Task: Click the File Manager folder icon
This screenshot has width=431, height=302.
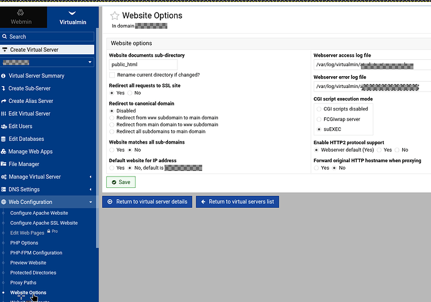Action: click(4, 164)
